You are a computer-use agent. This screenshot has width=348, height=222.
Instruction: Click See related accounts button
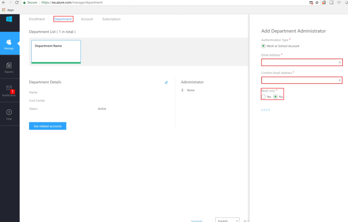[47, 126]
